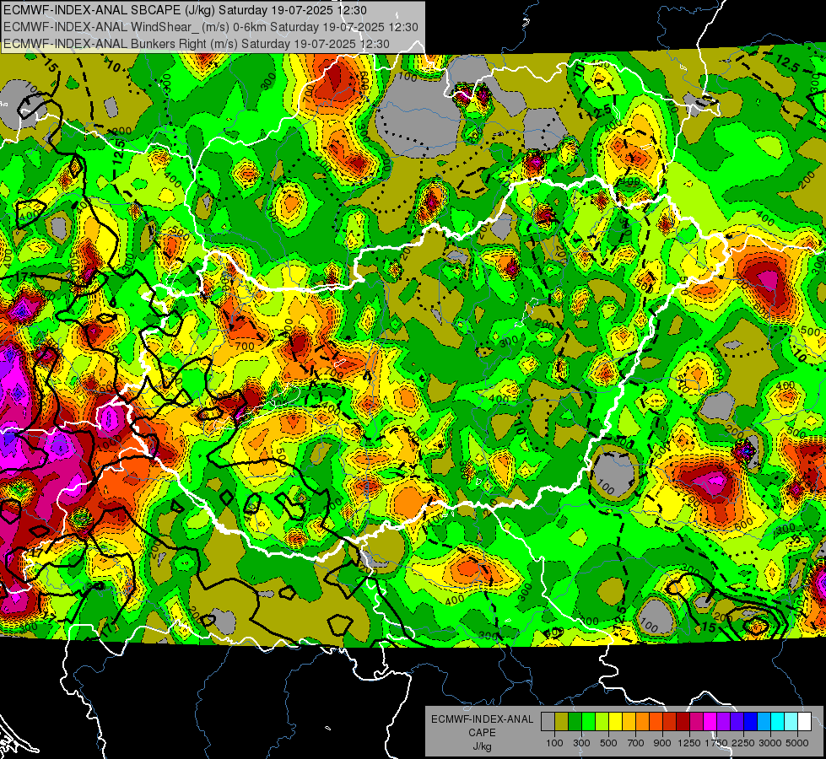Click the pure blue legend swatch
Viewport: 826px width, 759px height.
[751, 722]
